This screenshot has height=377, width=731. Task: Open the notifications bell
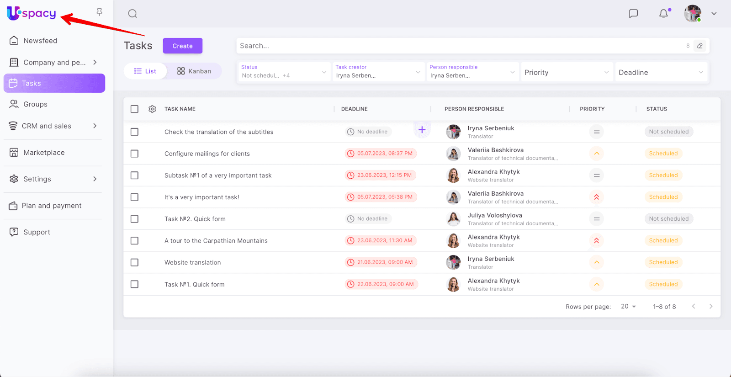click(x=664, y=14)
